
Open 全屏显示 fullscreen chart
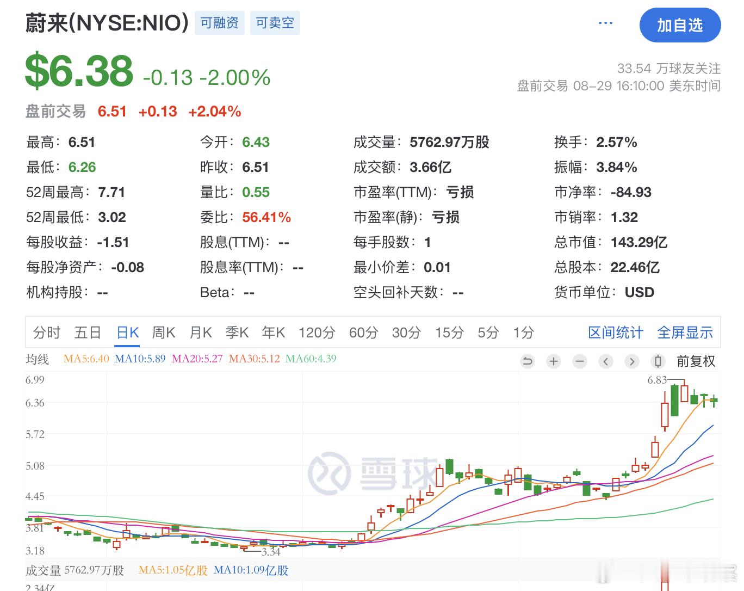click(x=685, y=333)
